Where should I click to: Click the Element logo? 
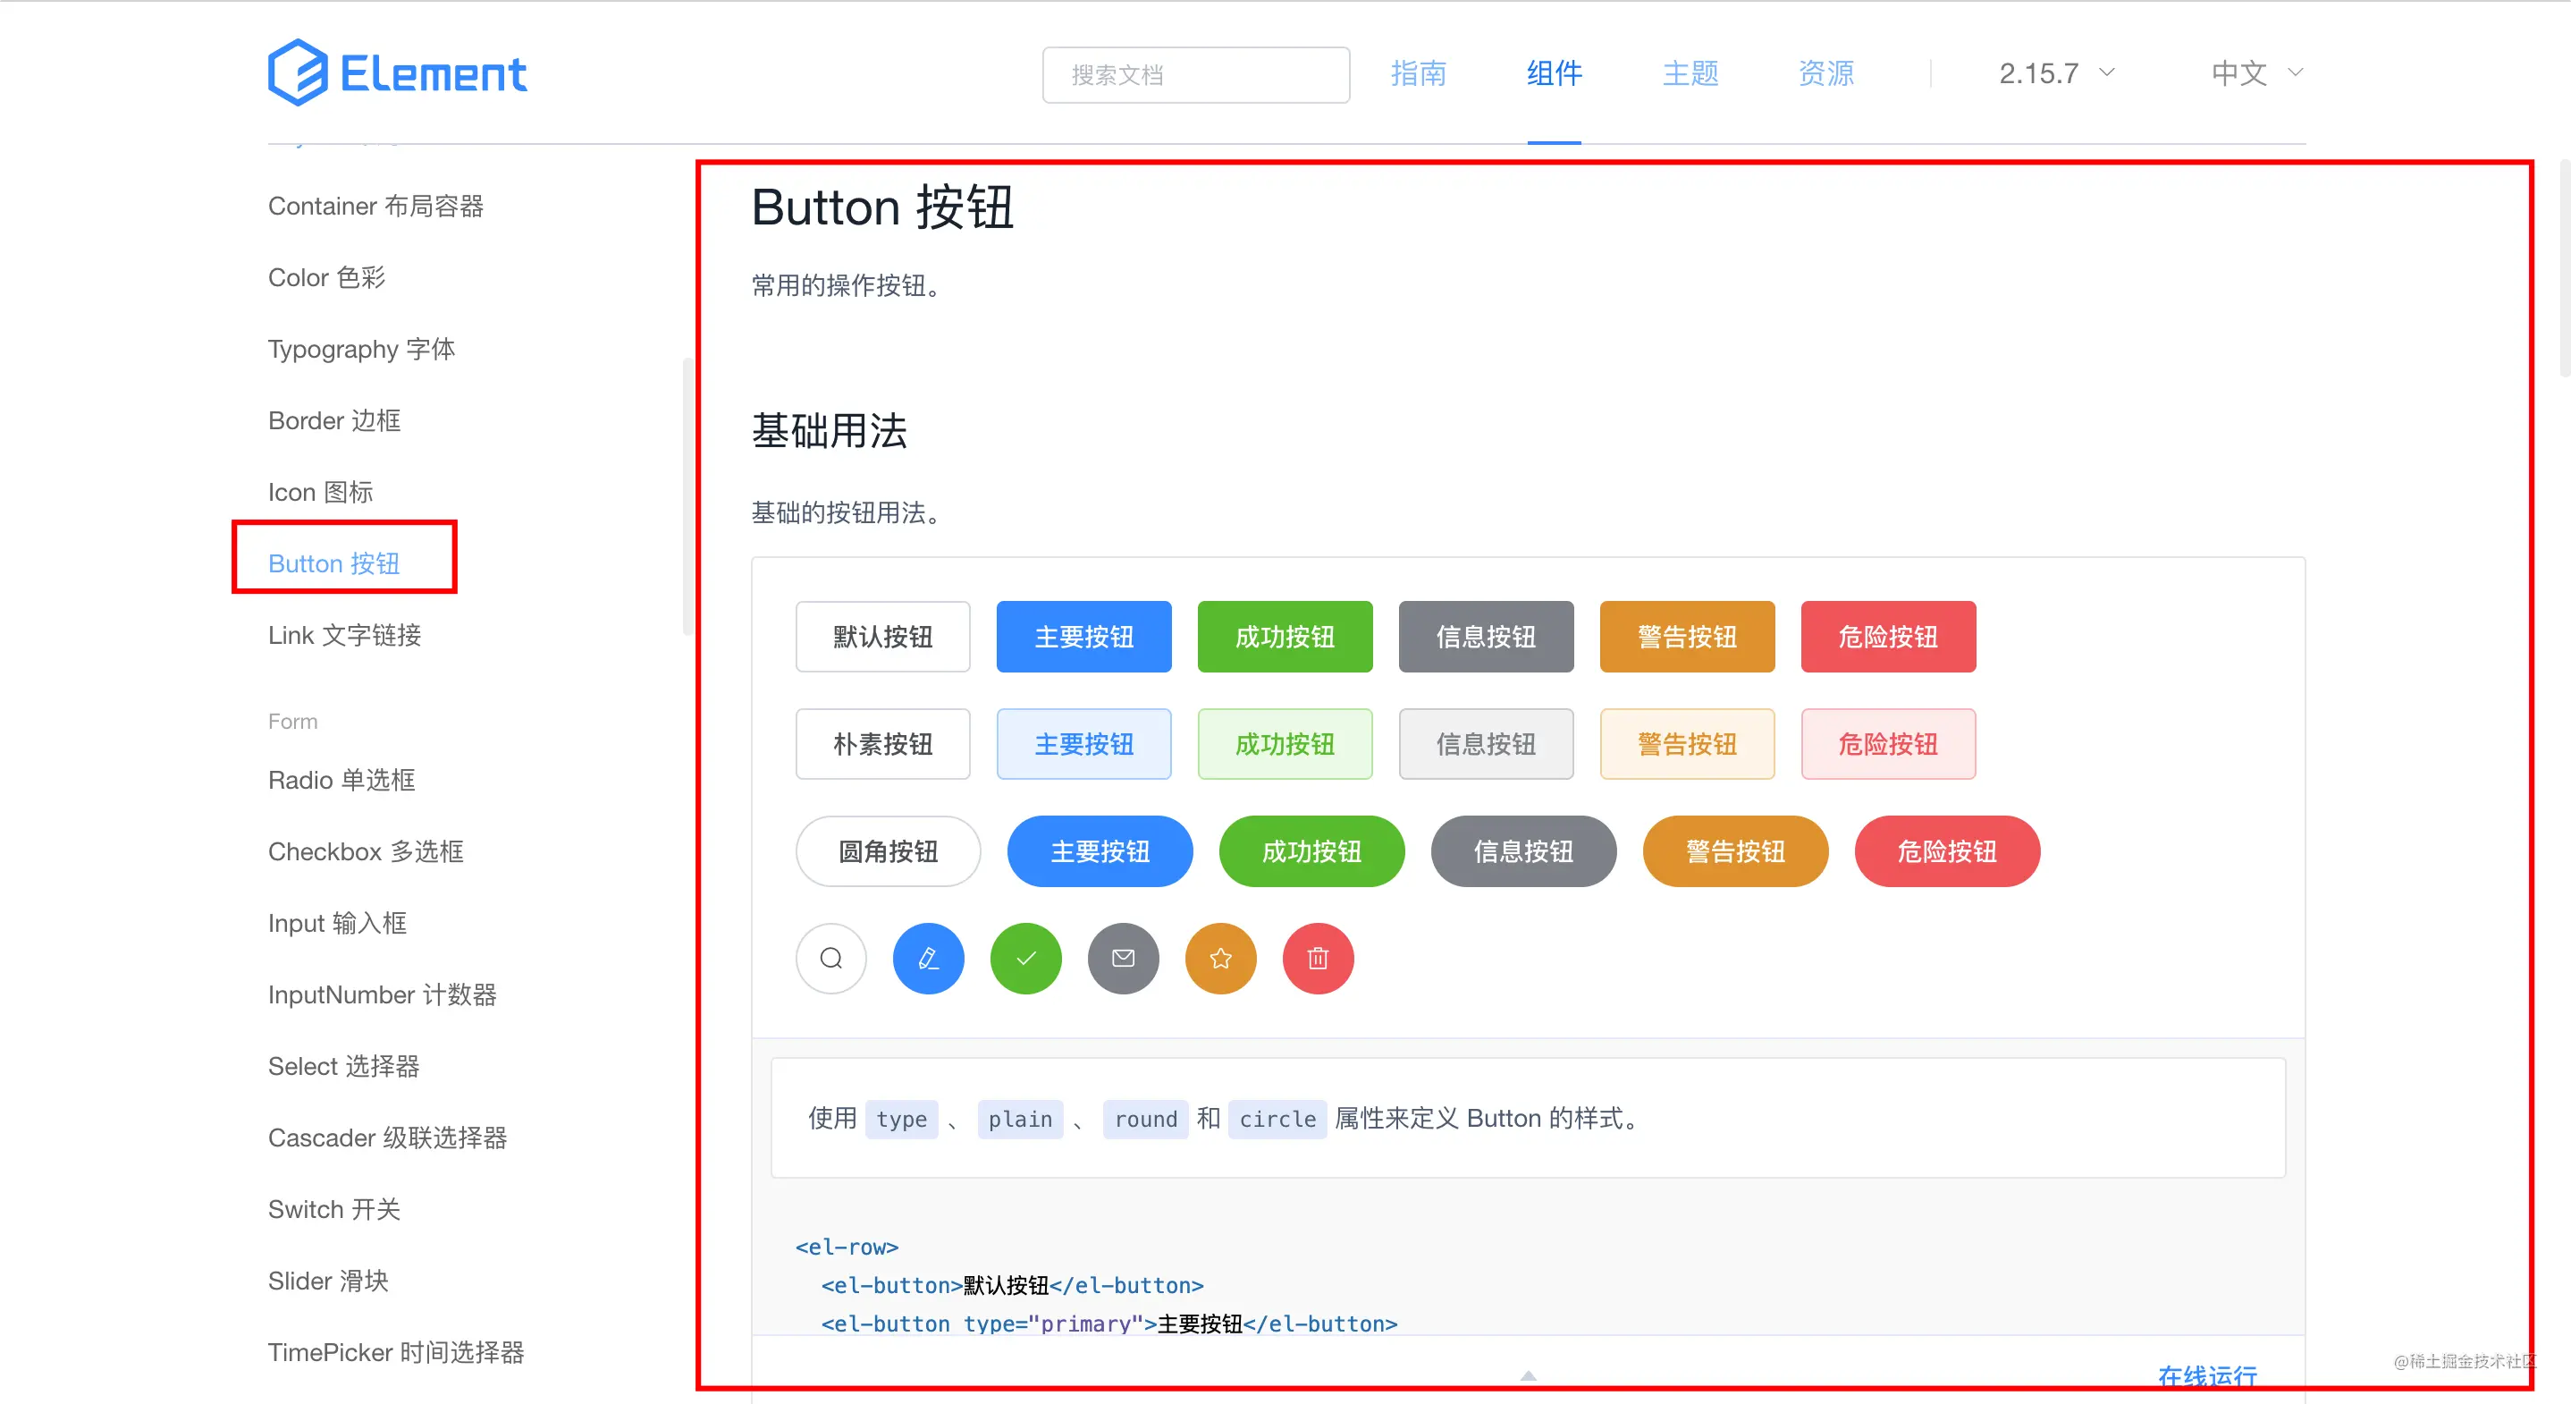tap(397, 73)
